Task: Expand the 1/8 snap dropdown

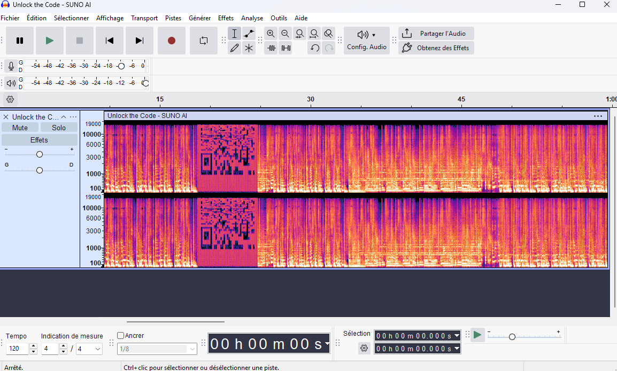Action: point(192,349)
